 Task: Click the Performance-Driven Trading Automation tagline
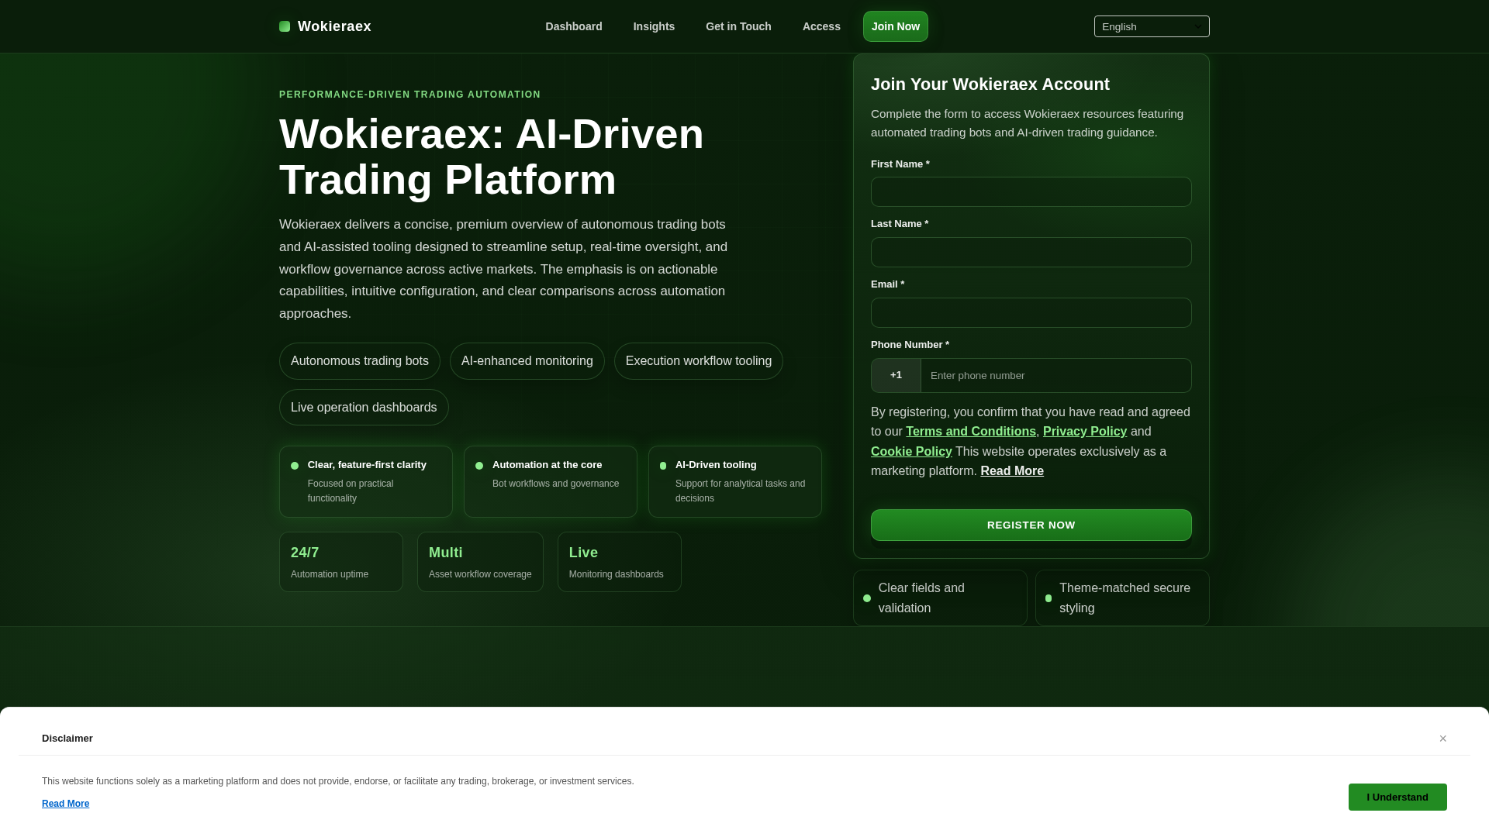click(x=410, y=95)
